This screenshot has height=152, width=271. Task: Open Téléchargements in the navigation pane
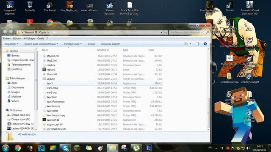coord(21,65)
